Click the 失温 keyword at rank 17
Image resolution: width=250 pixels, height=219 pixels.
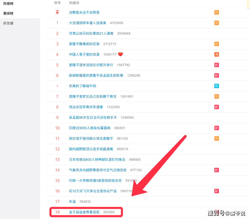[x=72, y=201]
